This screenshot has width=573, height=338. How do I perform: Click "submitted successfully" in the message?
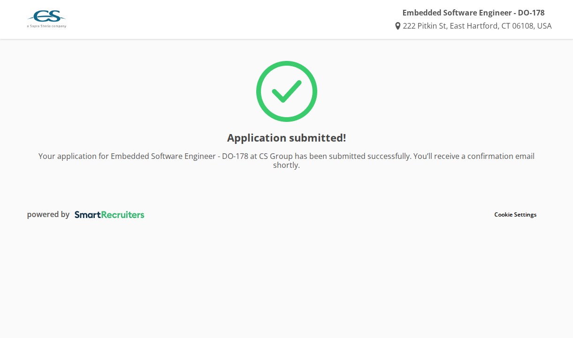tap(370, 156)
